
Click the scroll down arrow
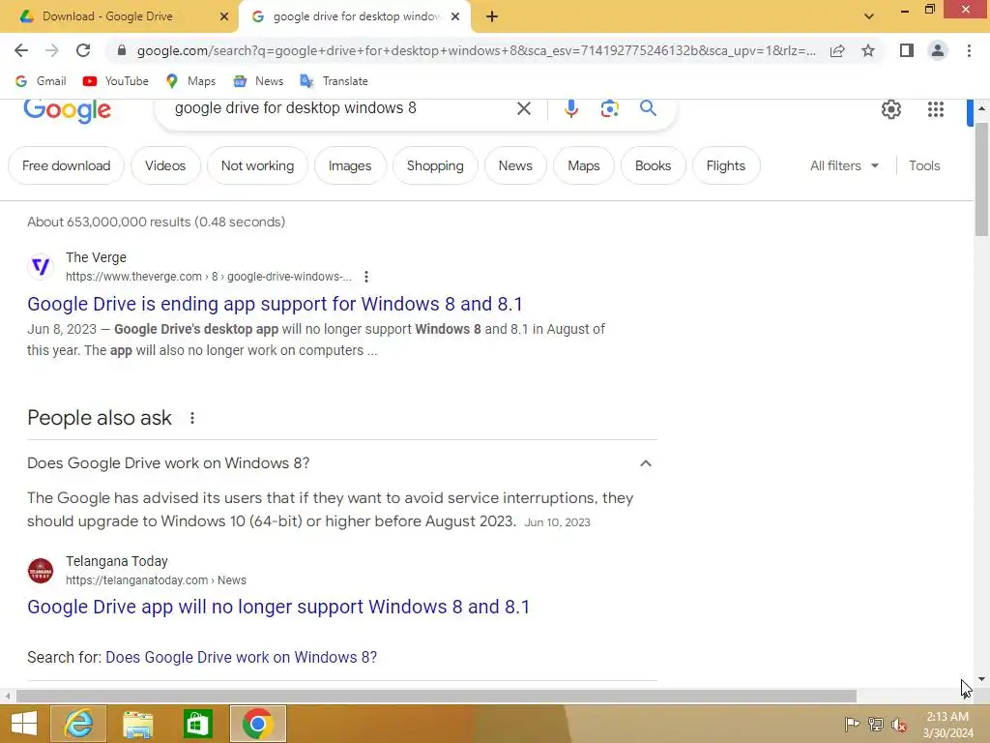click(981, 679)
